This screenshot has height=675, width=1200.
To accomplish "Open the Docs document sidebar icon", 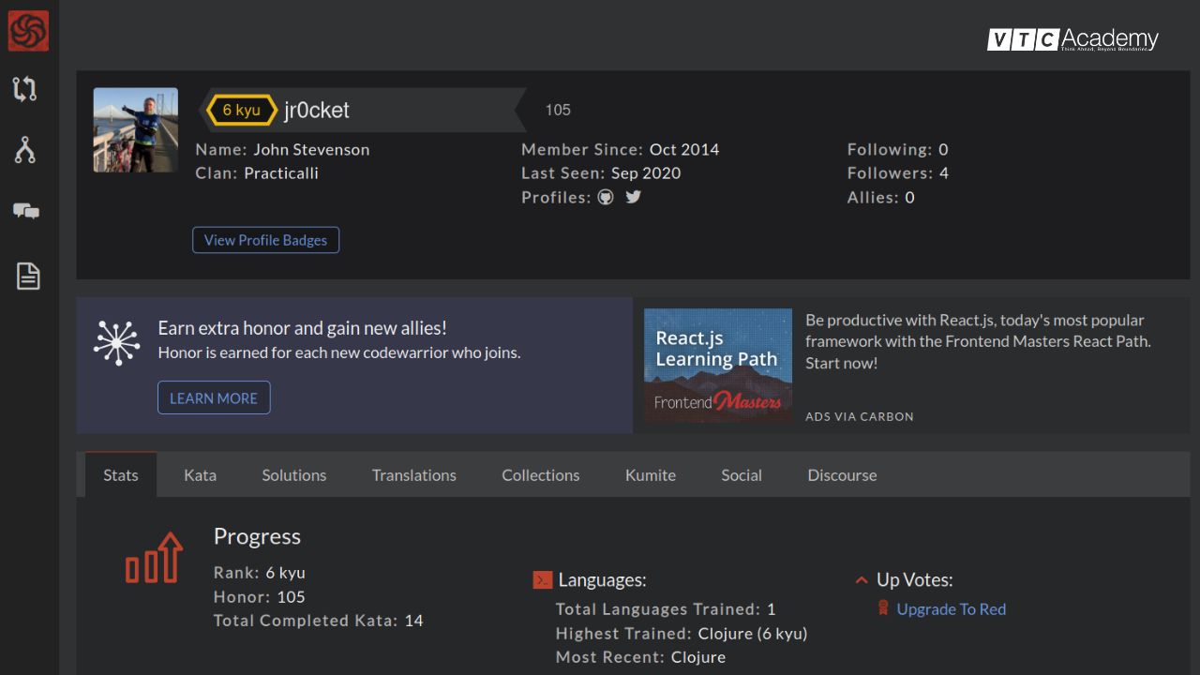I will coord(28,276).
